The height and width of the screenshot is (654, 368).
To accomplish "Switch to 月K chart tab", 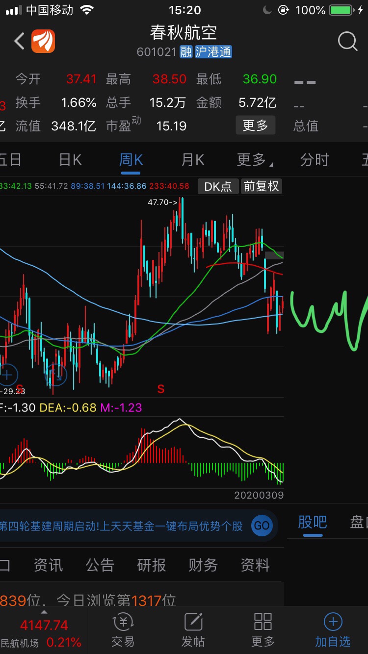I will coord(192,159).
